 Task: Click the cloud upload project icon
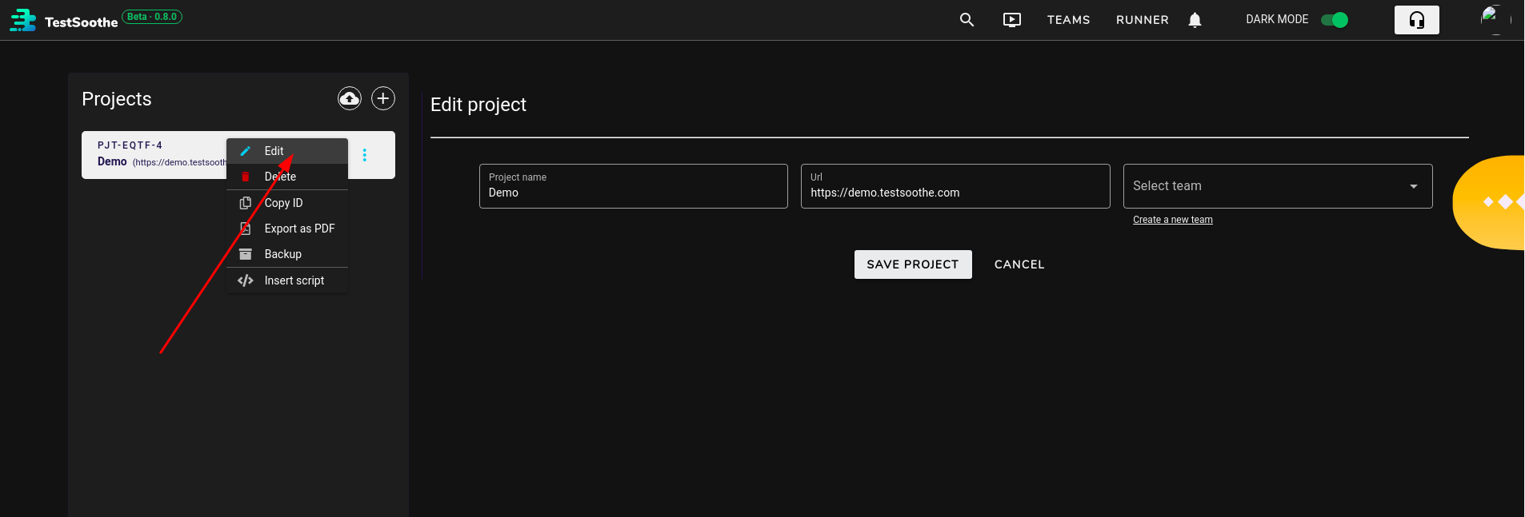pos(350,98)
